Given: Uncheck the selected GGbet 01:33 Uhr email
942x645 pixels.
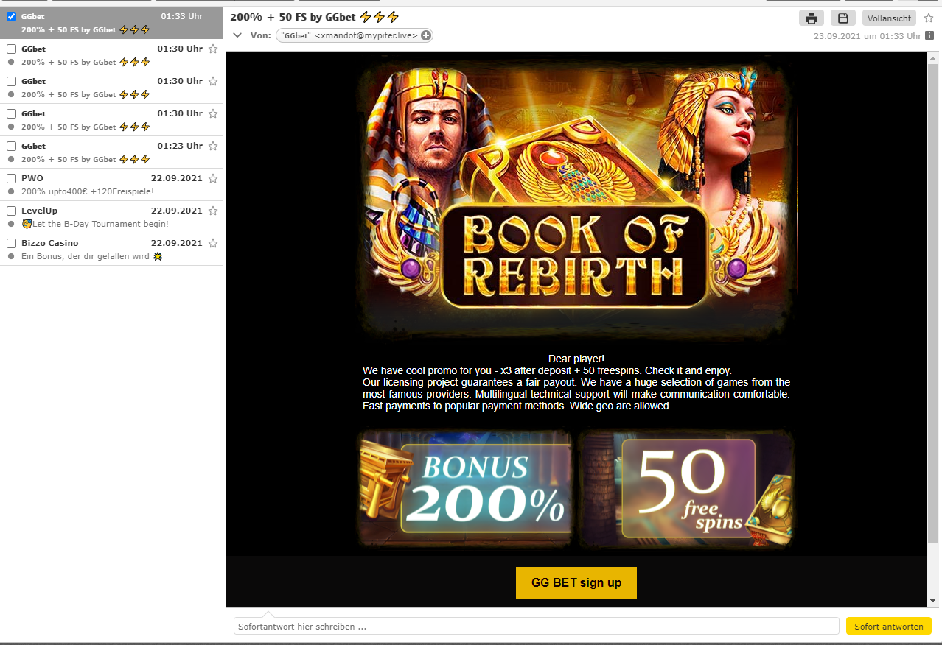Looking at the screenshot, I should [11, 16].
